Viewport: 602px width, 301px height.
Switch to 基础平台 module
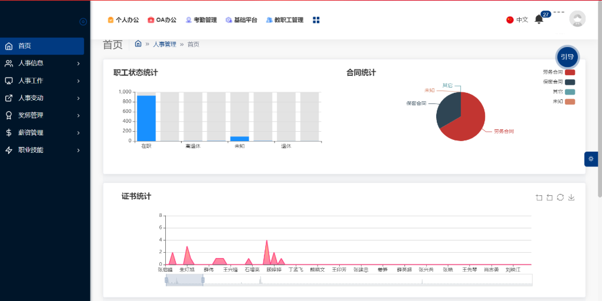(242, 20)
